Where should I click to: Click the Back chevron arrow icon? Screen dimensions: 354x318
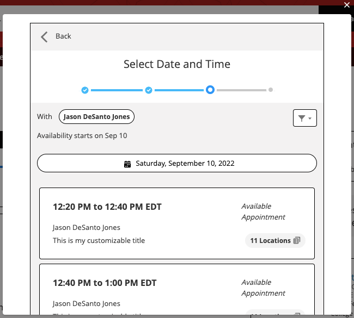(x=44, y=37)
